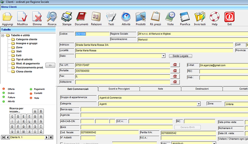Open the Sconti e Provvigioni tab
Image resolution: width=248 pixels, height=144 pixels.
[119, 89]
